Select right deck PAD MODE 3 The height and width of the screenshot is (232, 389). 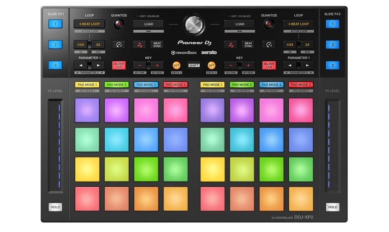point(271,85)
